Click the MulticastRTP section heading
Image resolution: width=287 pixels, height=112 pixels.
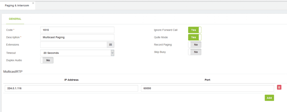(13, 71)
